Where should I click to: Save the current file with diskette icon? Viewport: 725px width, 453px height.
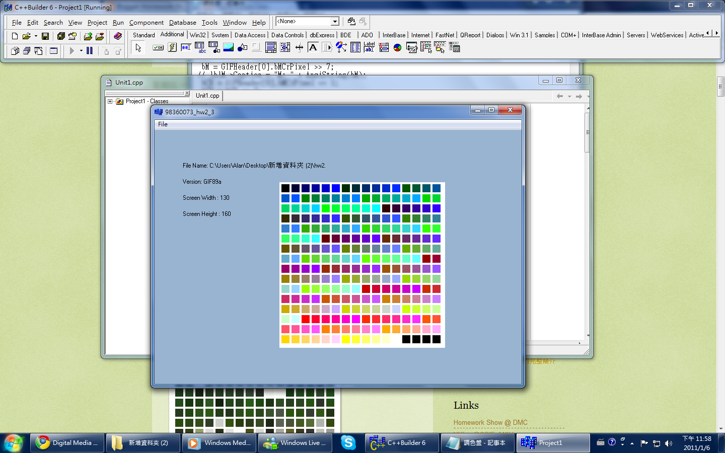[x=45, y=36]
